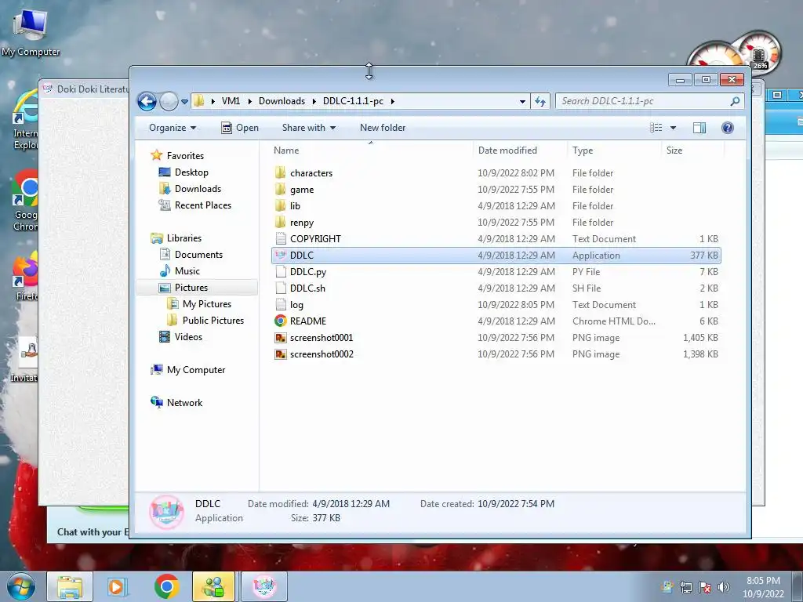Select screenshot0002 image icon
Screen dimensions: 803x602
pyautogui.click(x=280, y=354)
